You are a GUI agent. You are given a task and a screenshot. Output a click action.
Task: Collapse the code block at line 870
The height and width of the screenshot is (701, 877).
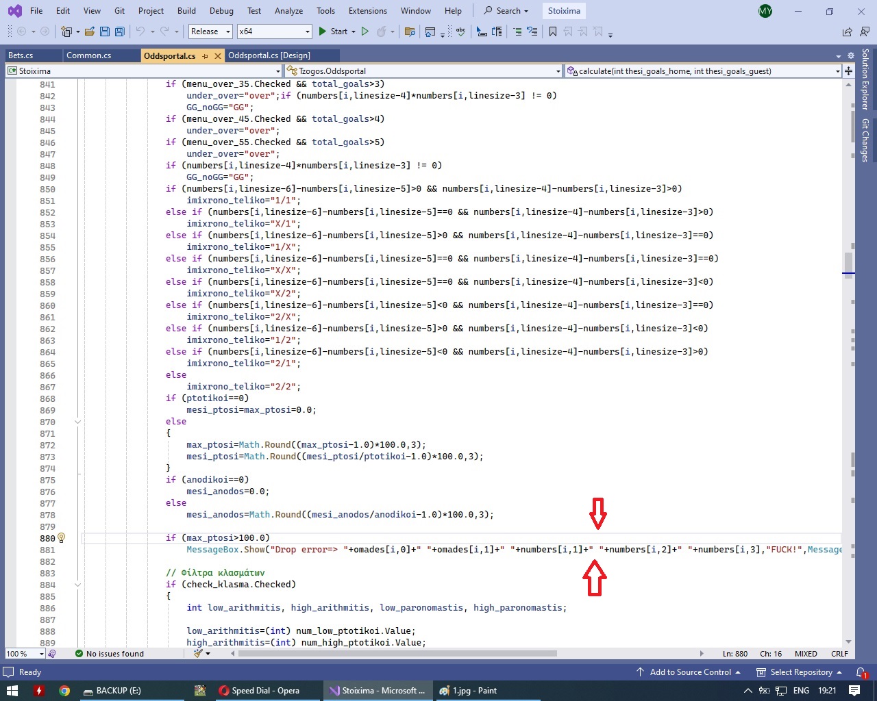pos(77,422)
